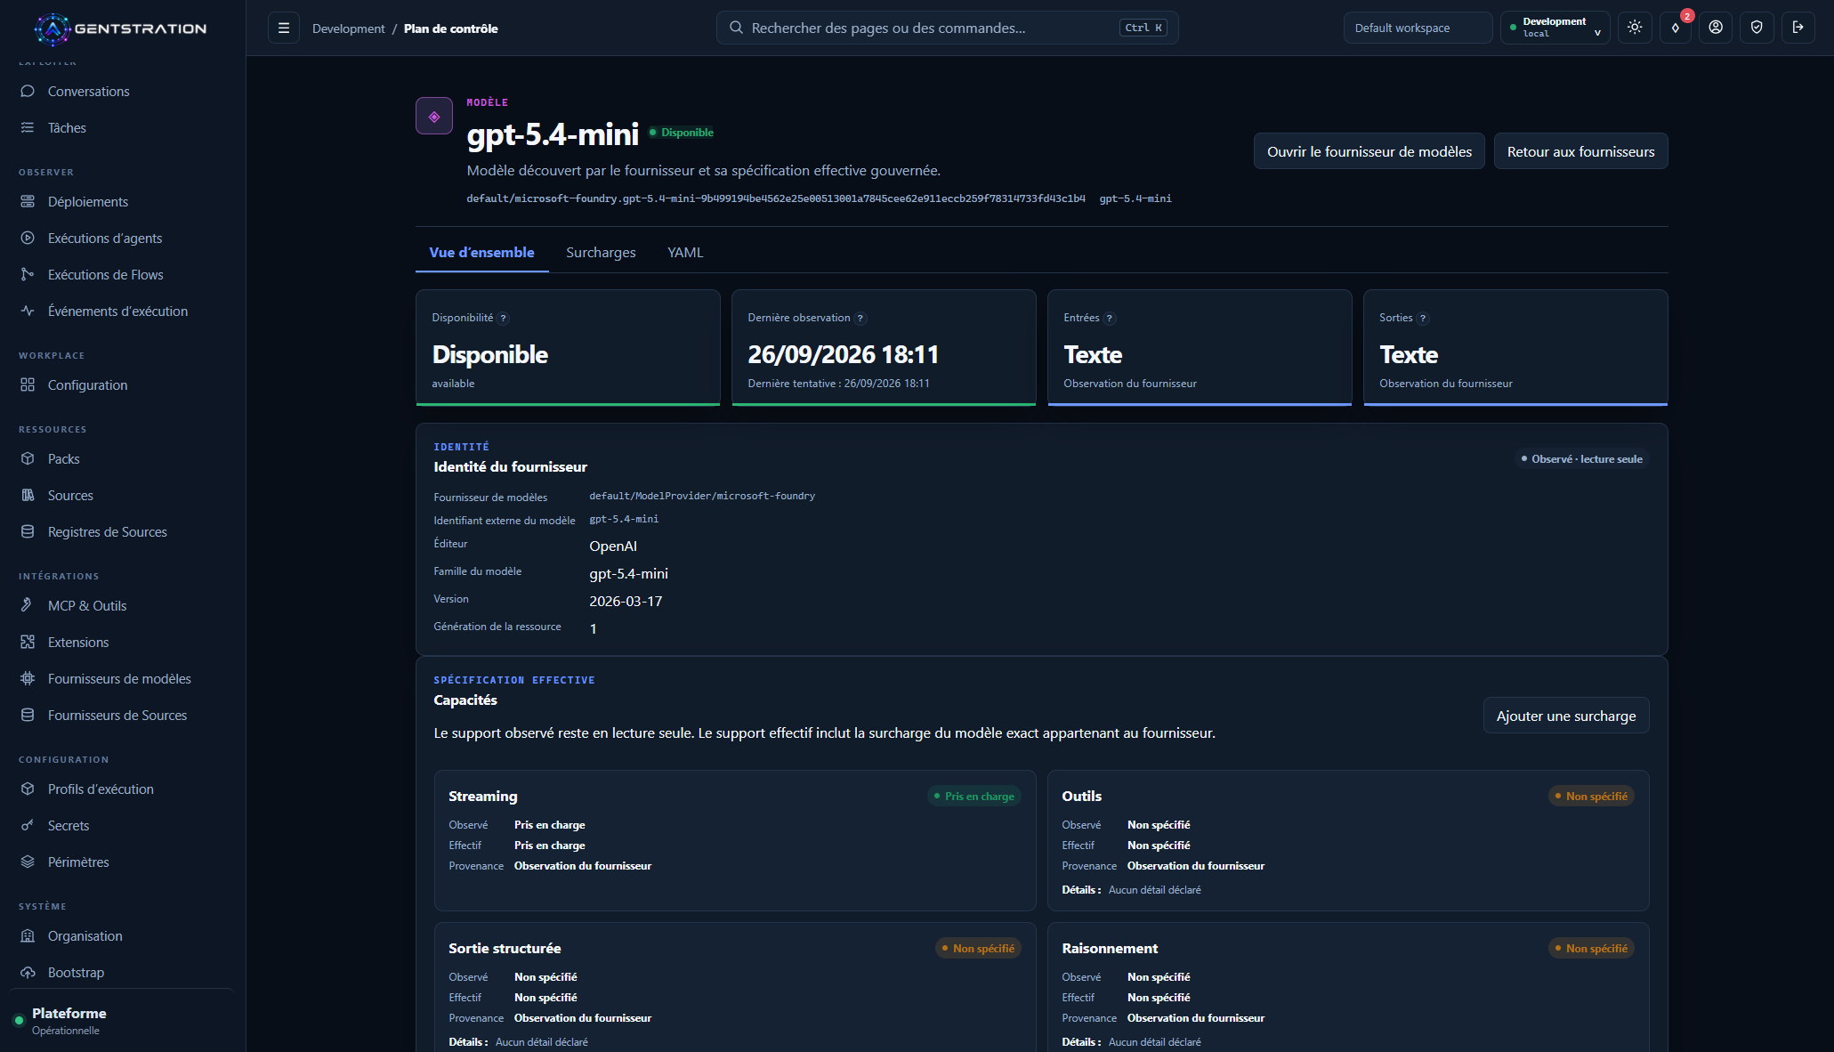The image size is (1834, 1052).
Task: Toggle the sidebar with hamburger menu button
Action: point(284,28)
